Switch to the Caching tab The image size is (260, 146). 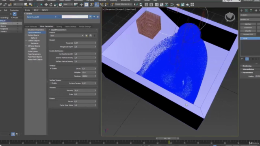coord(58,26)
